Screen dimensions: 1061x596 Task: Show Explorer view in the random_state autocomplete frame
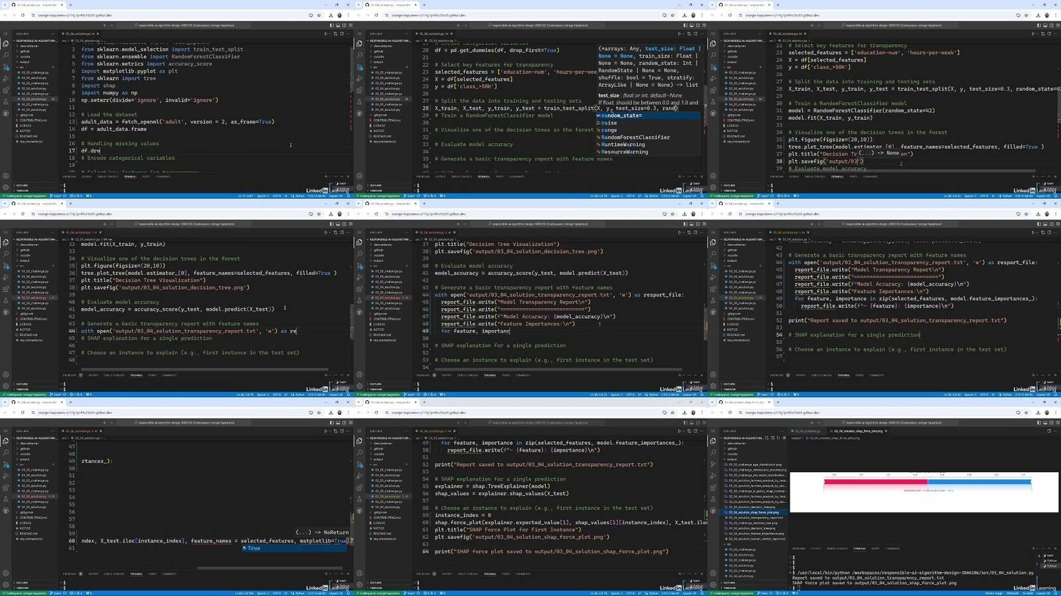coord(359,44)
